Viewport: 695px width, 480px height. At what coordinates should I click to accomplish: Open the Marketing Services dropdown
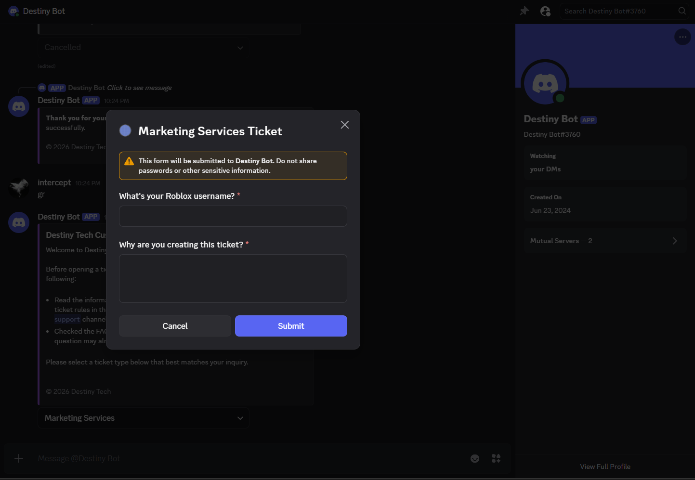[x=144, y=418]
